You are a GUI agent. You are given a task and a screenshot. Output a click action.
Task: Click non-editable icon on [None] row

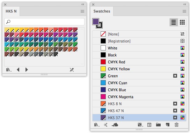pos(182,34)
